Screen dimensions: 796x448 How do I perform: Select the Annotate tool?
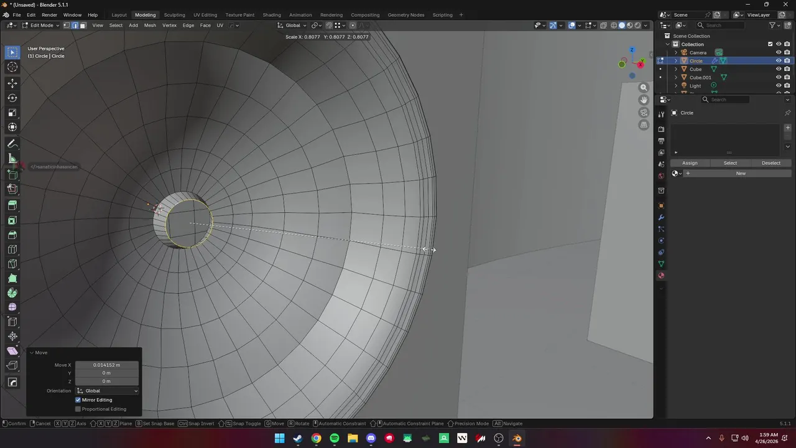point(12,144)
